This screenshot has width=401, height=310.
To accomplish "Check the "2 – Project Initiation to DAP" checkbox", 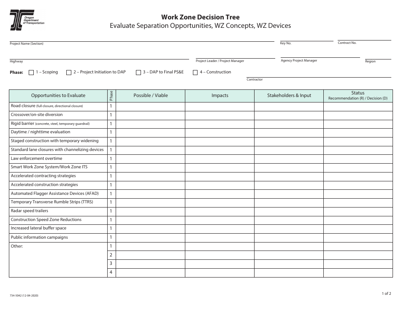I will [68, 72].
